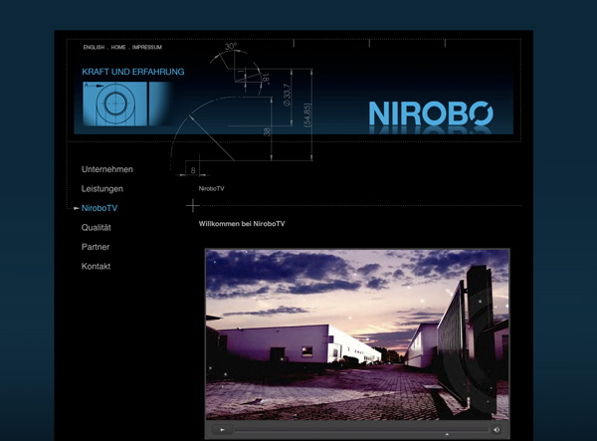Play the NiroboTV video
The height and width of the screenshot is (441, 597).
[x=222, y=430]
